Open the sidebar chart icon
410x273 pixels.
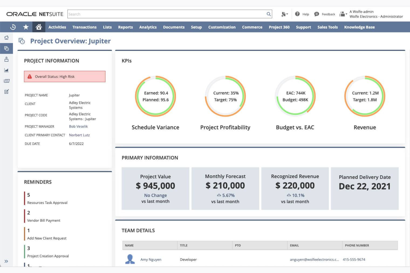coord(6,70)
